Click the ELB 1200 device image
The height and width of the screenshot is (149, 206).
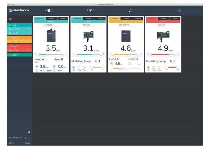pyautogui.click(x=51, y=36)
